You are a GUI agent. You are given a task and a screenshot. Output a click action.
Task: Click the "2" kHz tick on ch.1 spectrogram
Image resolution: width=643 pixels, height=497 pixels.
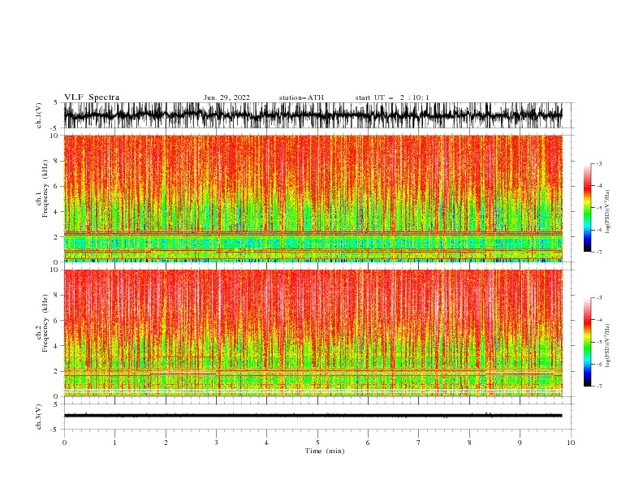click(x=57, y=237)
